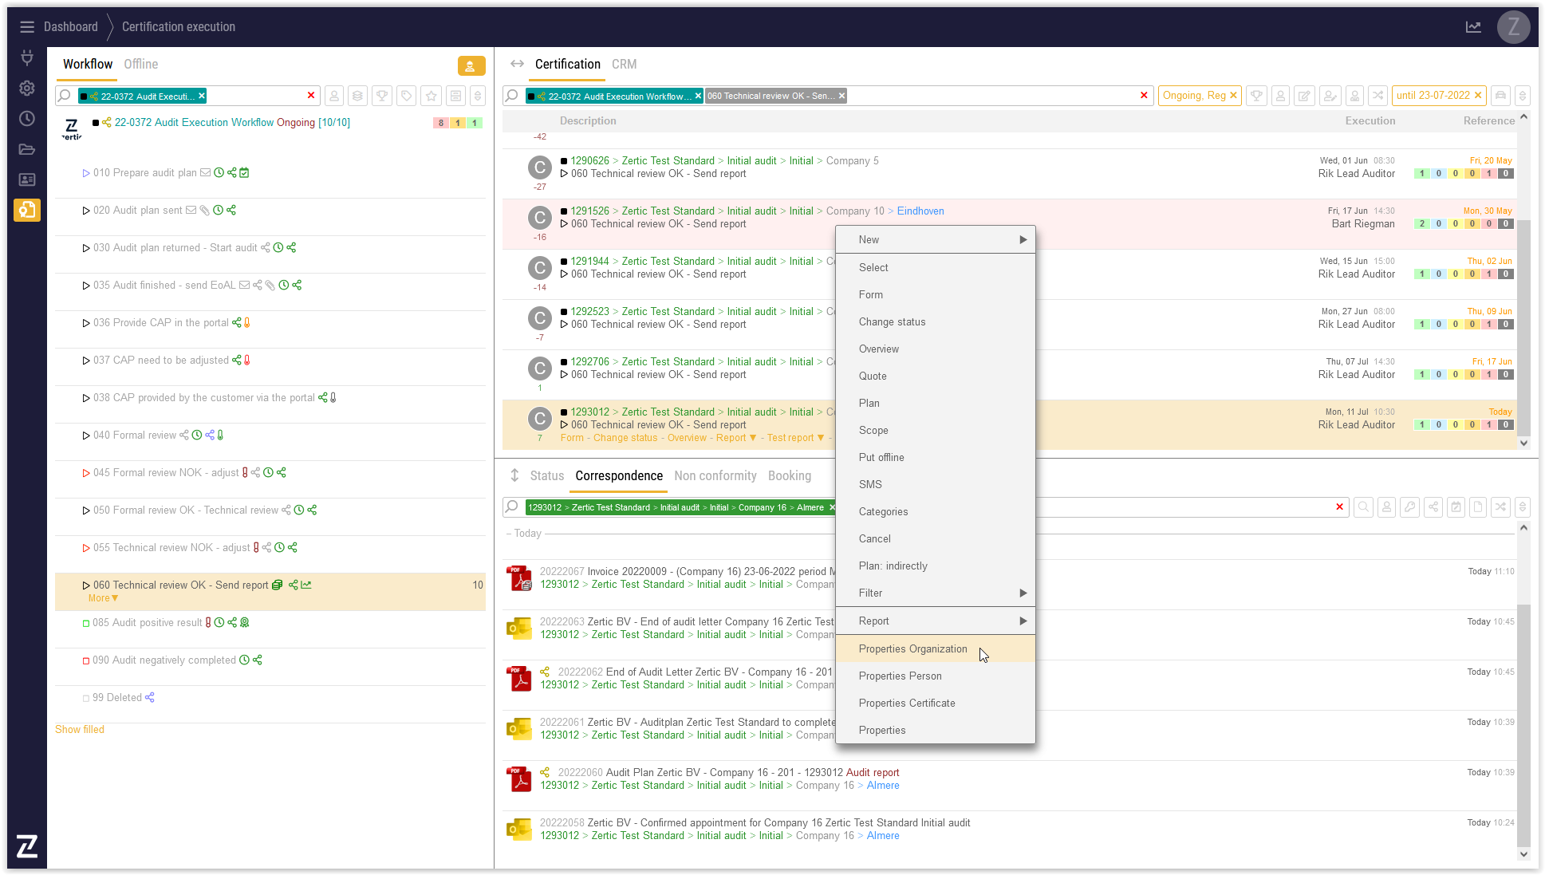The width and height of the screenshot is (1545, 875).
Task: Click the trophy filter icon in Certification toolbar
Action: (1257, 96)
